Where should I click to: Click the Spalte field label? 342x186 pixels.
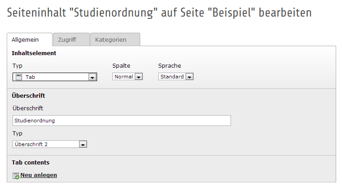pos(121,66)
